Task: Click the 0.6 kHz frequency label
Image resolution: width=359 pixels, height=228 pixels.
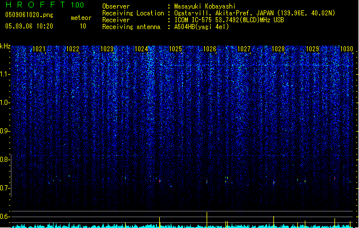Action: 5,217
